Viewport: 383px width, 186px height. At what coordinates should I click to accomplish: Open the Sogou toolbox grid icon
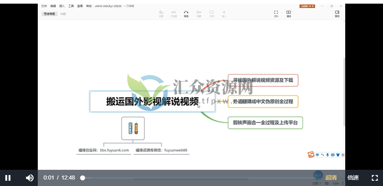[x=343, y=155]
